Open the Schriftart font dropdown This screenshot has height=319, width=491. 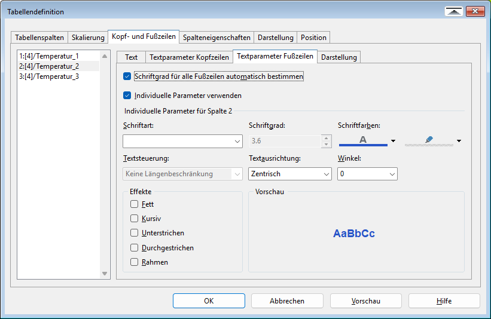pyautogui.click(x=182, y=142)
